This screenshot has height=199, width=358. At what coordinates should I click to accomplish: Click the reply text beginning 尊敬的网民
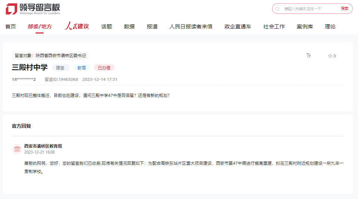click(x=184, y=167)
